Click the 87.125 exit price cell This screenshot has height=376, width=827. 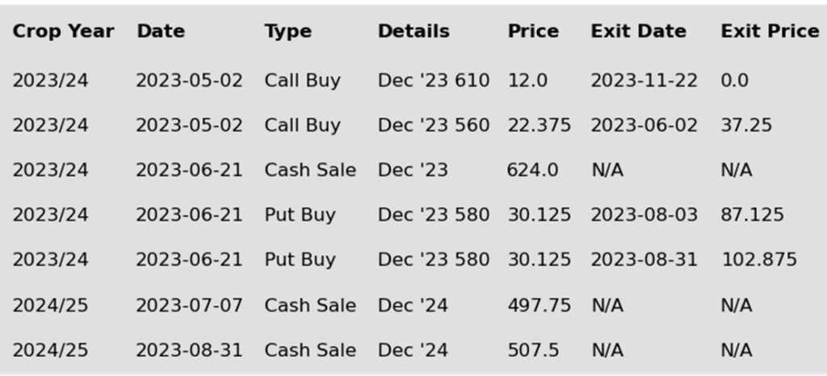click(752, 215)
